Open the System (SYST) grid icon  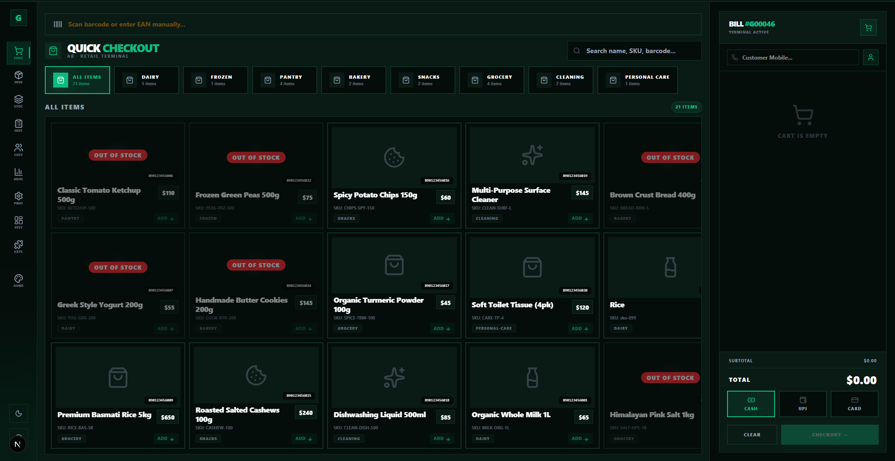tap(18, 222)
